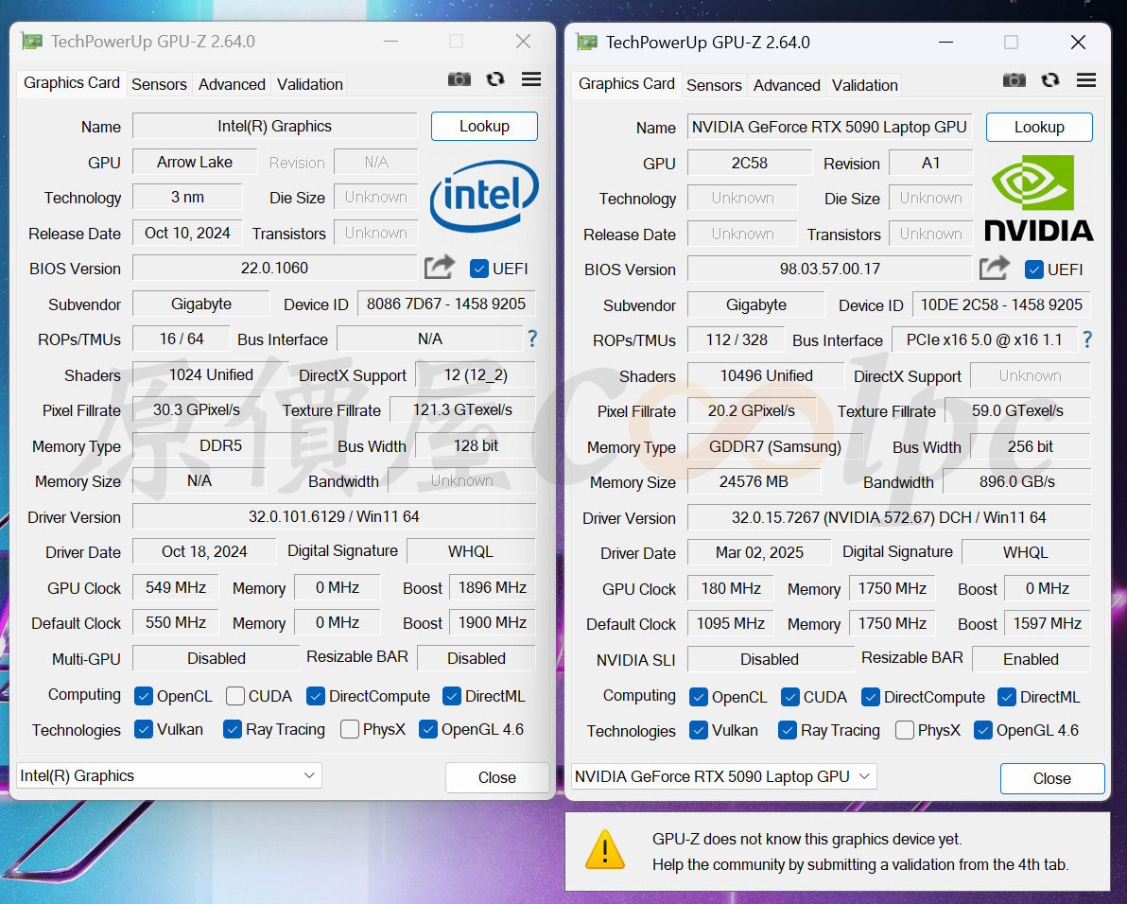
Task: Click the BIOS export share icon in NVIDIA window
Action: [994, 268]
